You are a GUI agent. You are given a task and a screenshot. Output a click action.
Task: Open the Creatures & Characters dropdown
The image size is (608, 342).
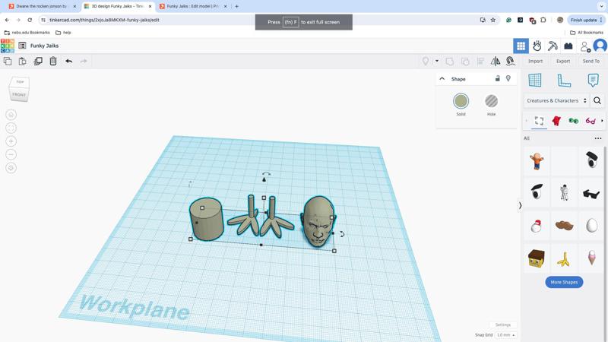coord(556,100)
